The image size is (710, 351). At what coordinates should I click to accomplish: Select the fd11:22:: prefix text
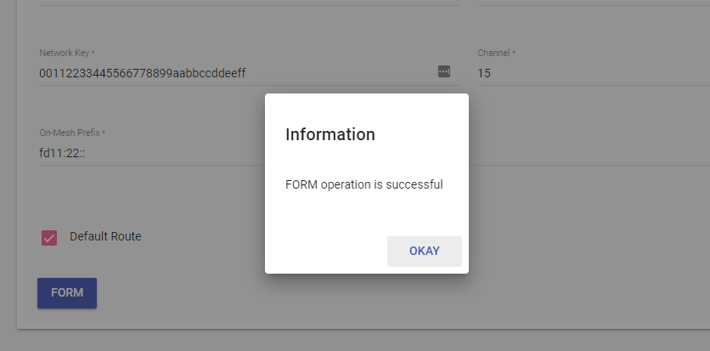59,153
